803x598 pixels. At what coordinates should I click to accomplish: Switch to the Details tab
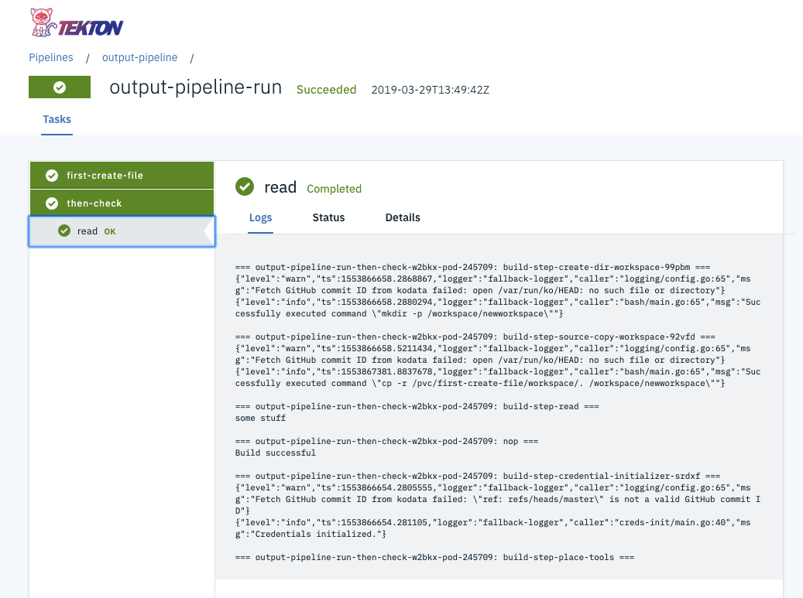pos(403,218)
